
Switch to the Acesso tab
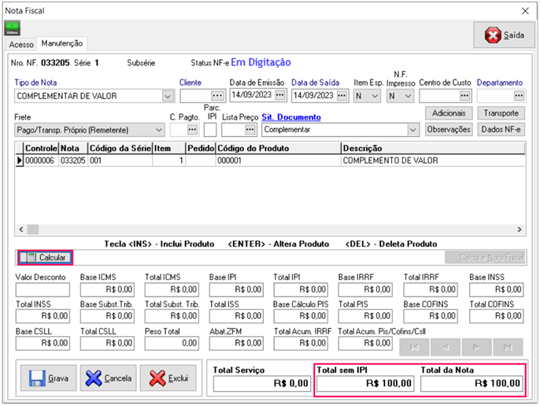[x=21, y=45]
